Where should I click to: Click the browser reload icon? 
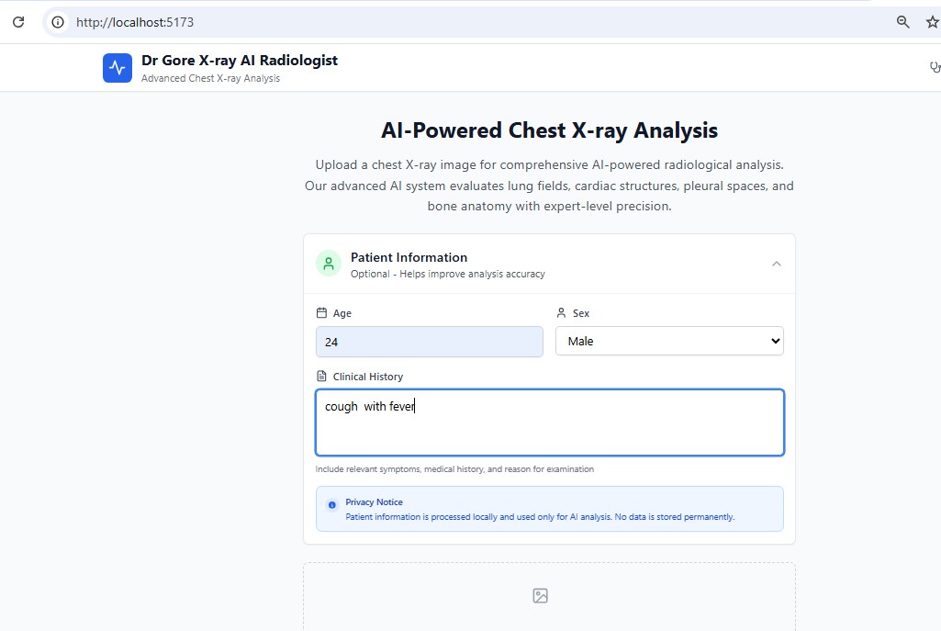tap(17, 21)
